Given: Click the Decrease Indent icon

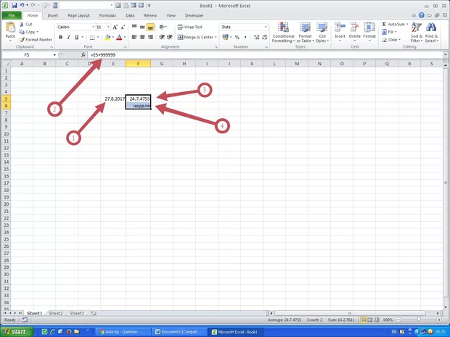Looking at the screenshot, I should point(162,37).
